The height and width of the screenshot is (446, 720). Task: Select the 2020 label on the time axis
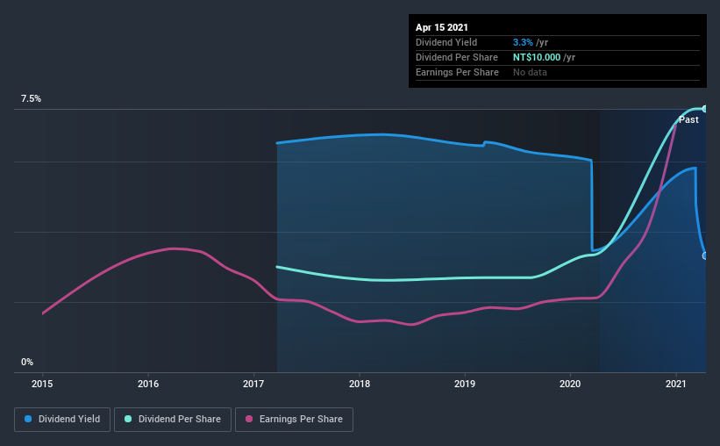[570, 384]
